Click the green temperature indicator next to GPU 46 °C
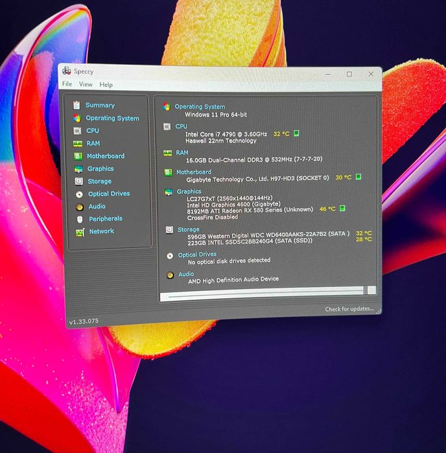This screenshot has height=453, width=446. click(342, 208)
